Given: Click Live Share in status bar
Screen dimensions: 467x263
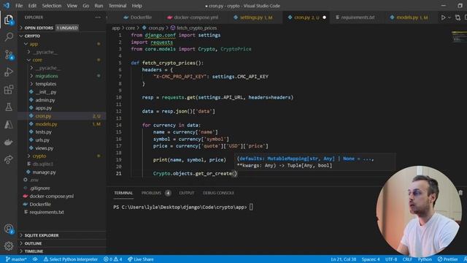Looking at the screenshot, I should pos(141,259).
